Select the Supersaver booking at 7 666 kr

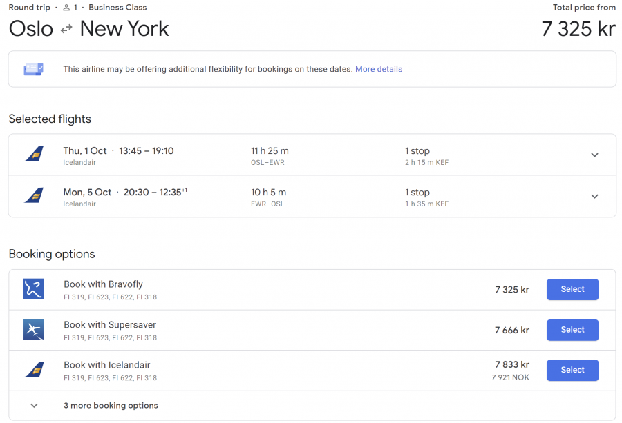click(572, 330)
